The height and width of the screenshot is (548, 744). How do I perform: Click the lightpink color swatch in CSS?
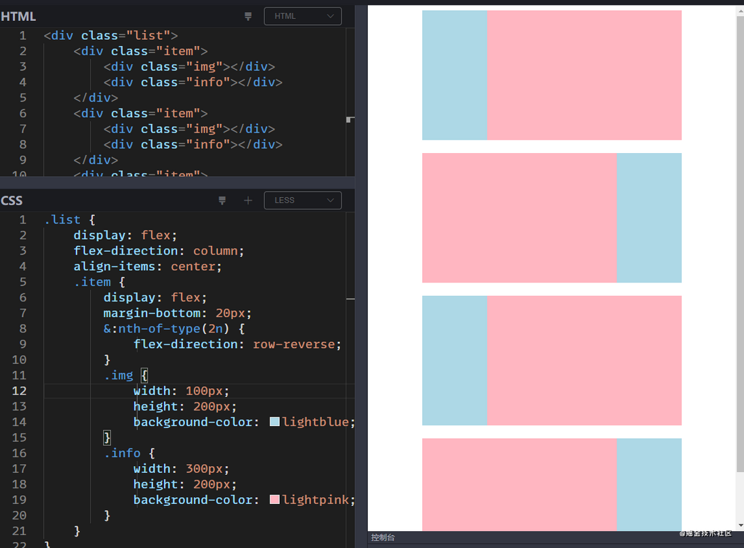(x=274, y=500)
